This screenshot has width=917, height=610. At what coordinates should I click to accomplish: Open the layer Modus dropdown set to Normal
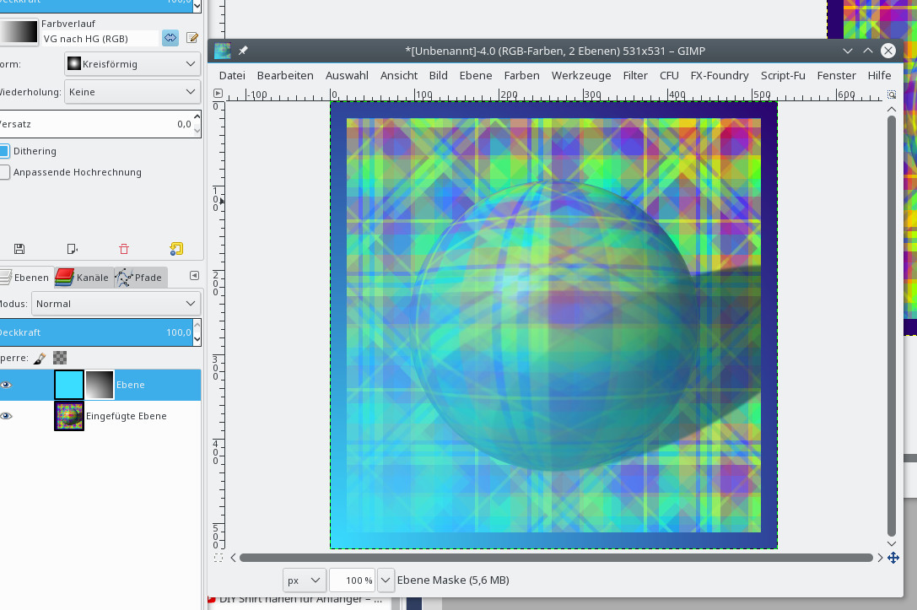pos(116,304)
